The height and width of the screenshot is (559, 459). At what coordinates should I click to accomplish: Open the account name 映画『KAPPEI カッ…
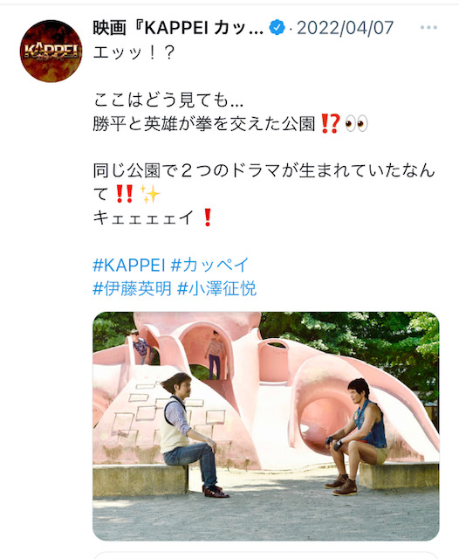click(178, 28)
